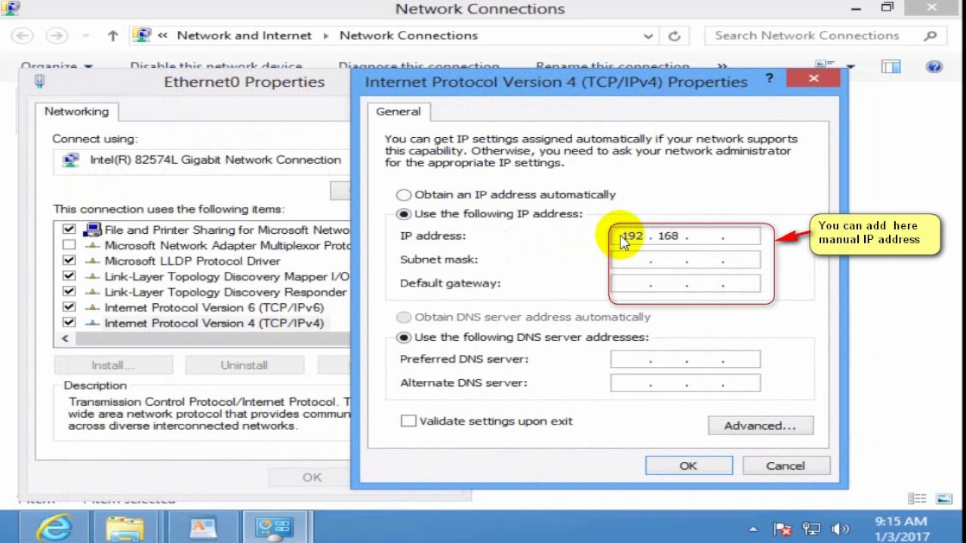
Task: Open the document app taskbar icon
Action: tap(203, 527)
